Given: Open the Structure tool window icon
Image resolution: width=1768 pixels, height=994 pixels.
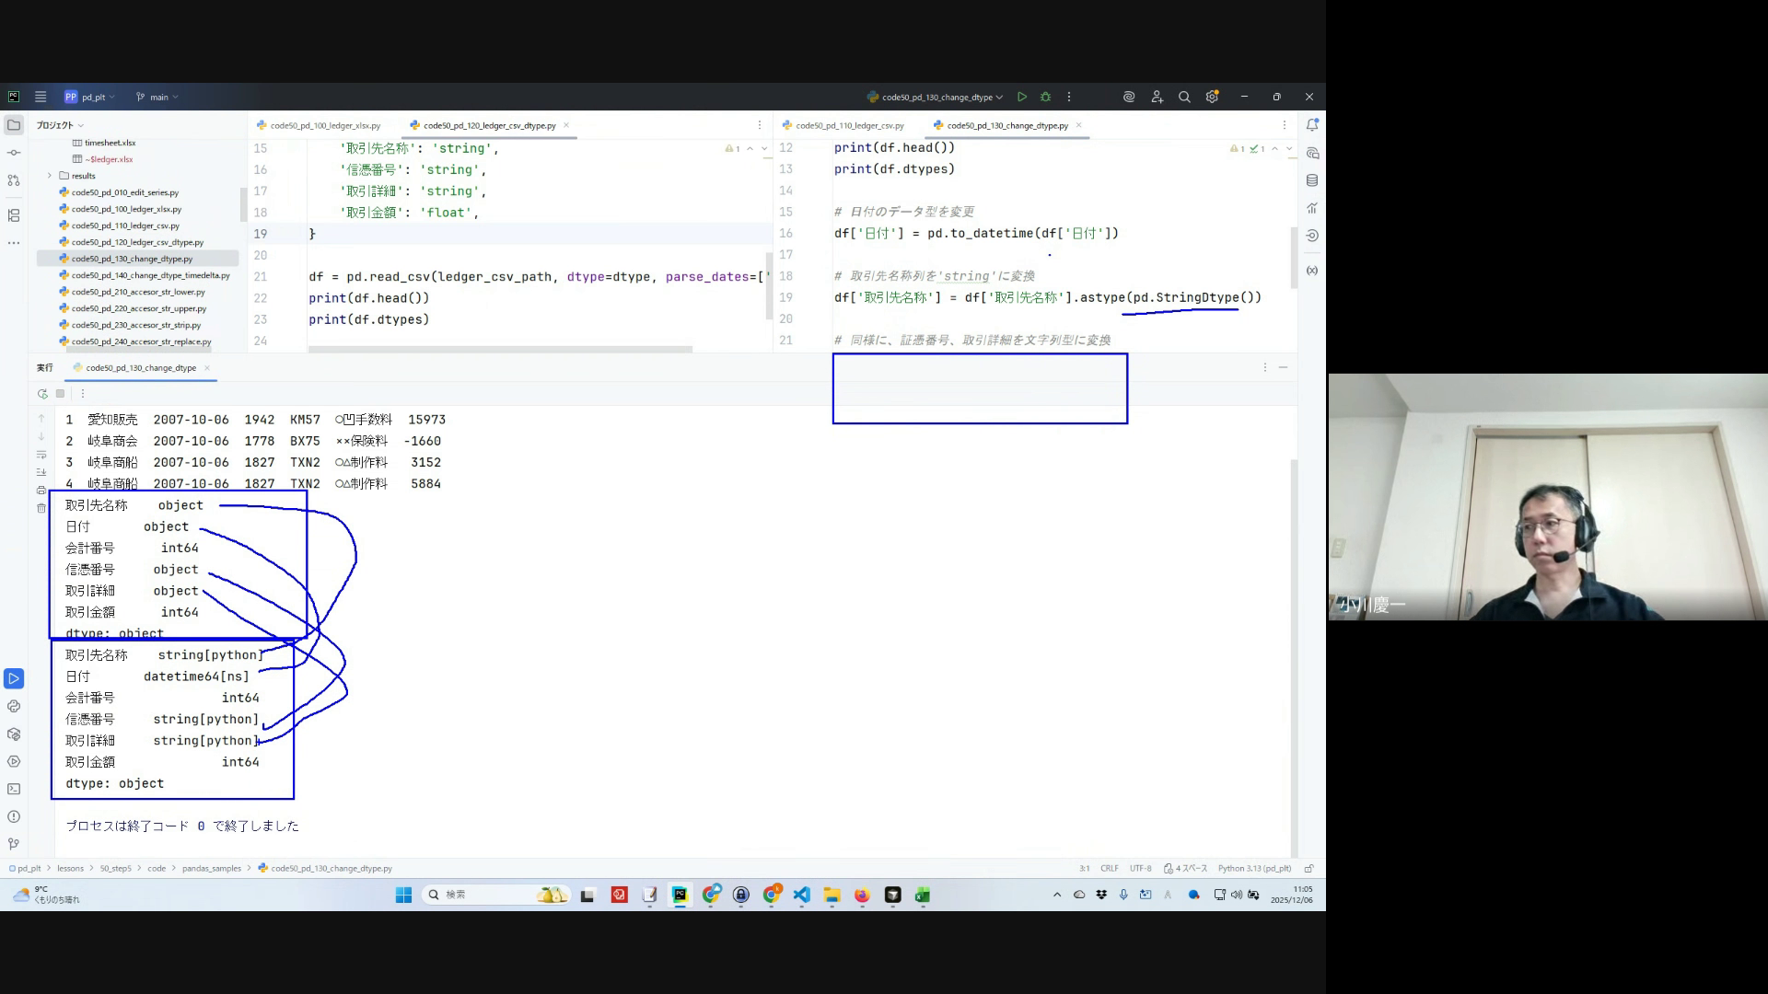Looking at the screenshot, I should coord(14,215).
